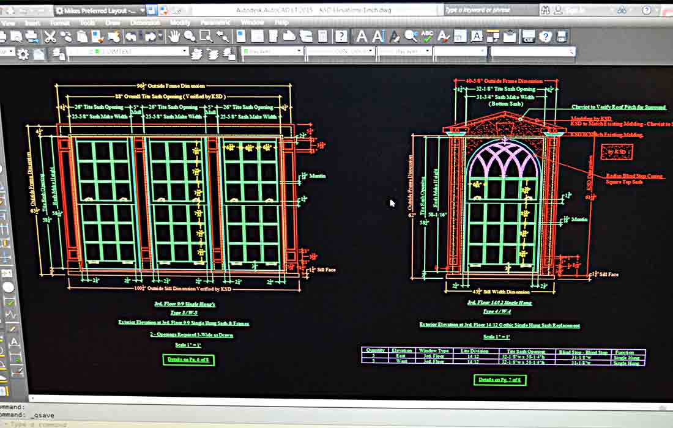Click the Cut scissors icon
The height and width of the screenshot is (428, 673).
[x=50, y=37]
